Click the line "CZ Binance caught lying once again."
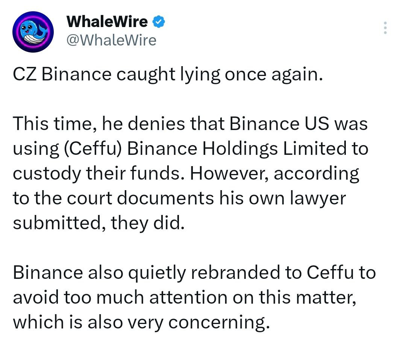This screenshot has height=345, width=406. pyautogui.click(x=168, y=74)
